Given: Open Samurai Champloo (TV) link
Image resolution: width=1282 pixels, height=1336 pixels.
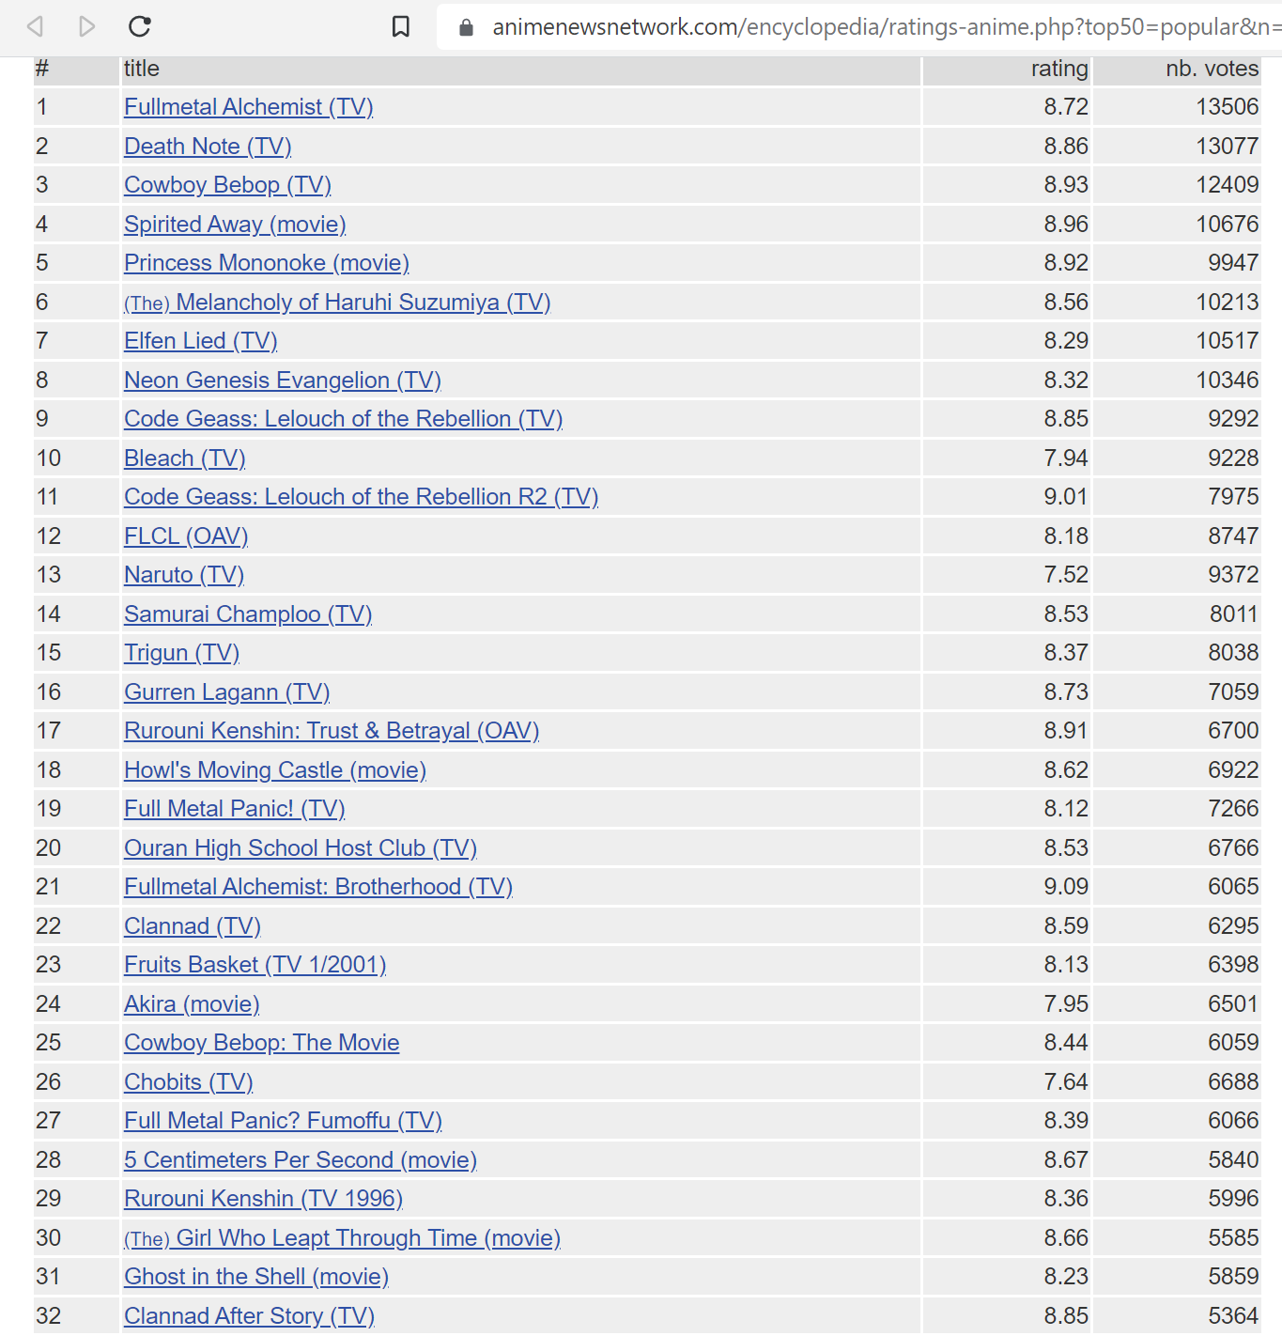Looking at the screenshot, I should point(248,614).
